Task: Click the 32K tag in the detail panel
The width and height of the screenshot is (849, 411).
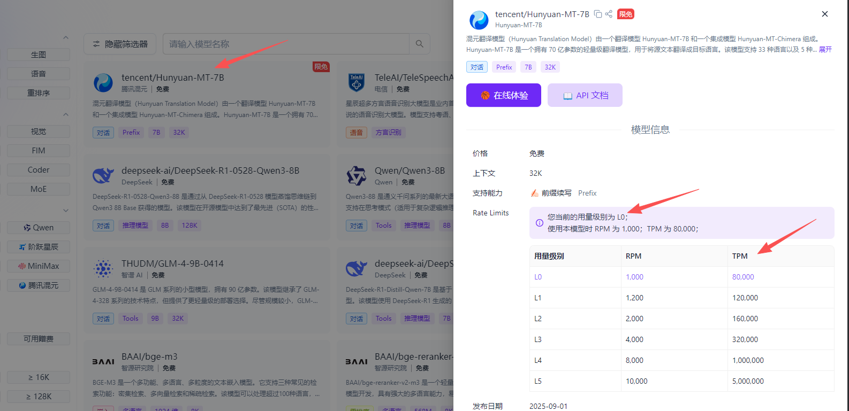Action: (550, 67)
